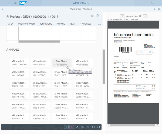The width and height of the screenshot is (162, 134).
Task: Open attachment Drag & Drop T...
Action: pos(40,106)
